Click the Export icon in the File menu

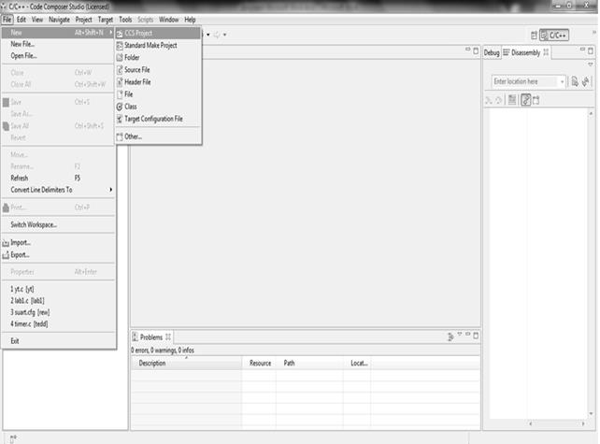(6, 255)
